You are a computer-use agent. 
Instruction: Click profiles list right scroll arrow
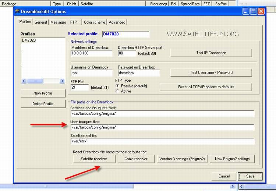point(62,81)
